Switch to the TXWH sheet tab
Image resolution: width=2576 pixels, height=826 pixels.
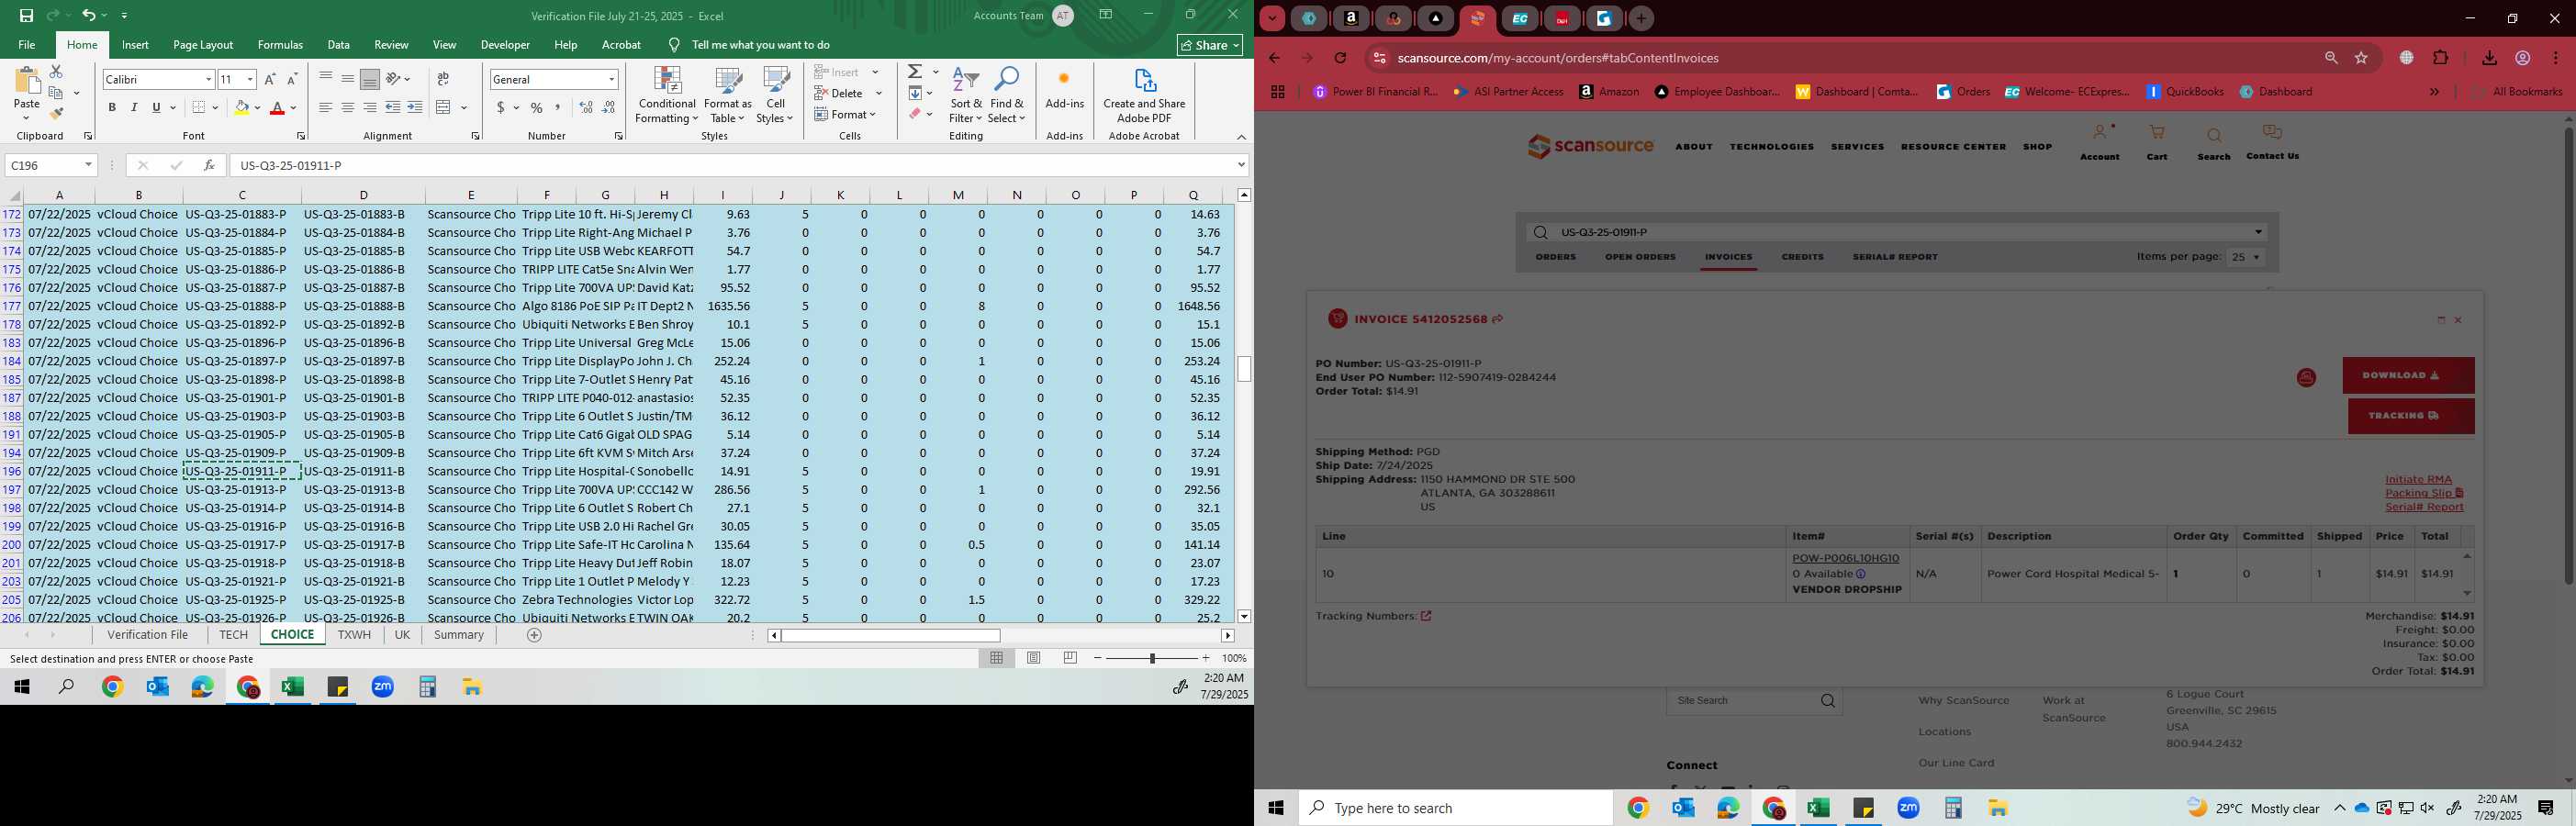point(354,635)
